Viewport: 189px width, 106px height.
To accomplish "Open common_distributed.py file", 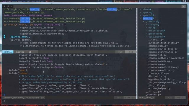I will coord(163,52).
